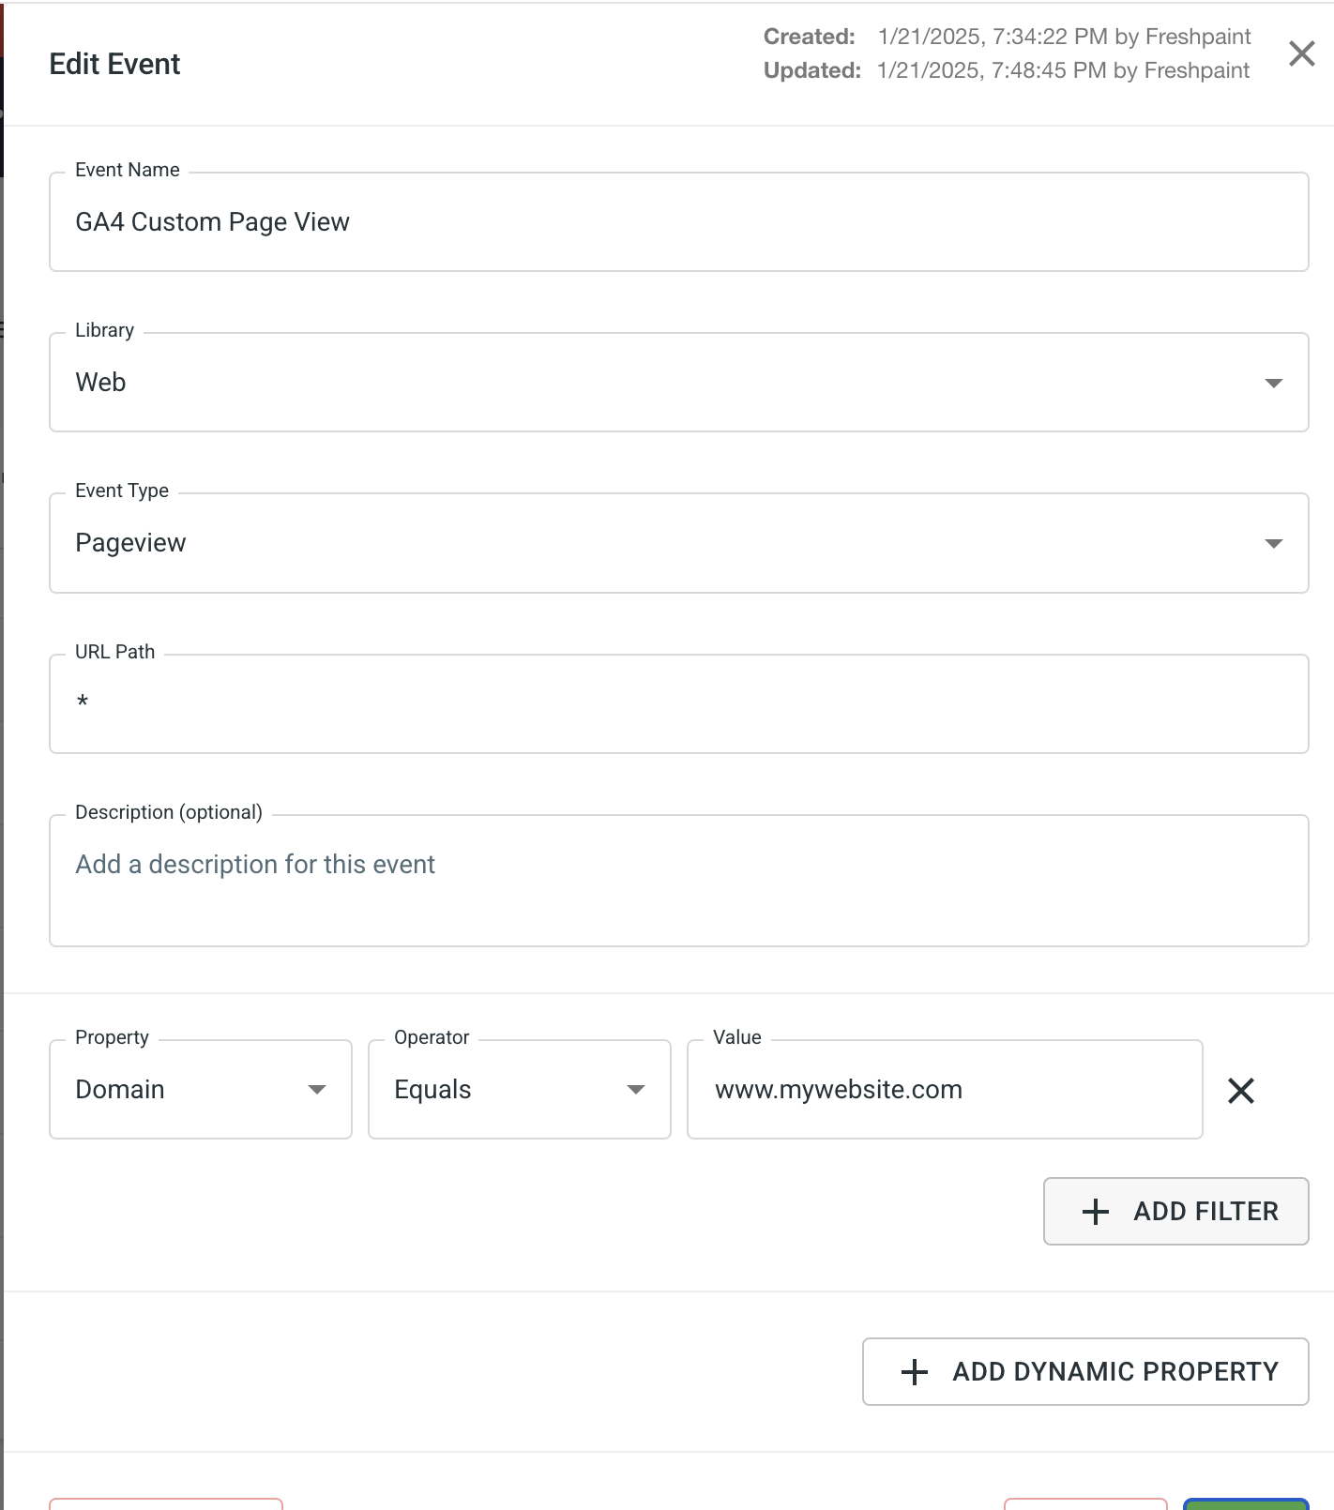
Task: Click the plus icon on Add Dynamic Property
Action: [x=914, y=1372]
